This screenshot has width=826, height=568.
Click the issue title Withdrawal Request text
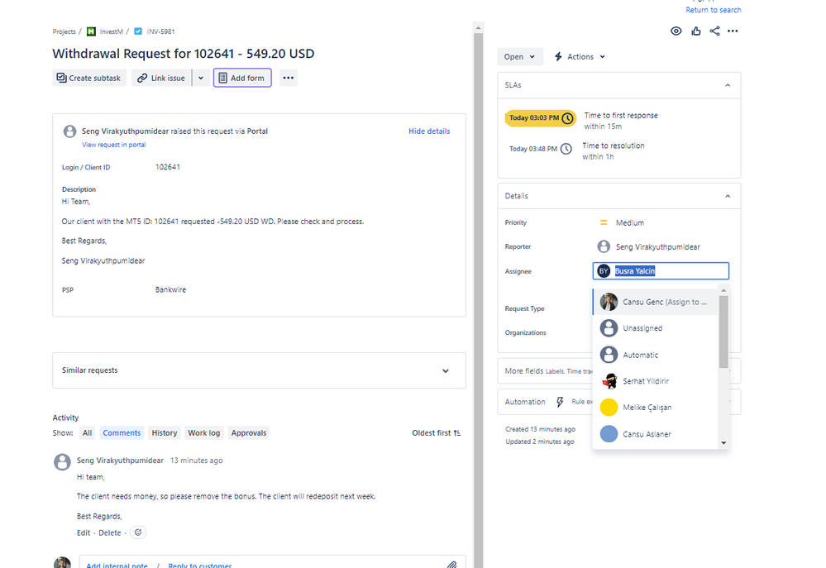184,54
